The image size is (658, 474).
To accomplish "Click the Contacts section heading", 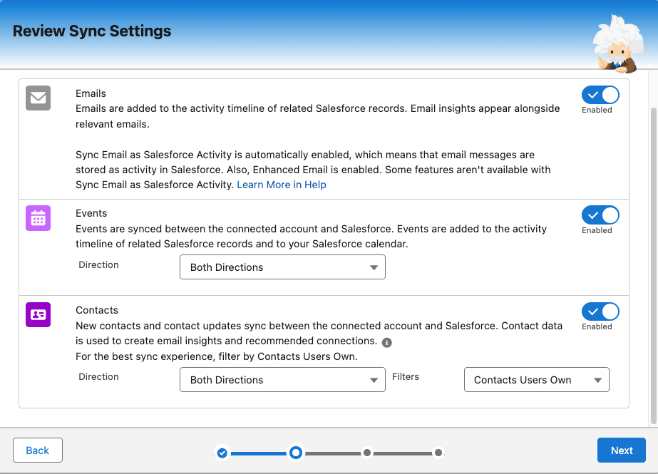I will (x=97, y=310).
